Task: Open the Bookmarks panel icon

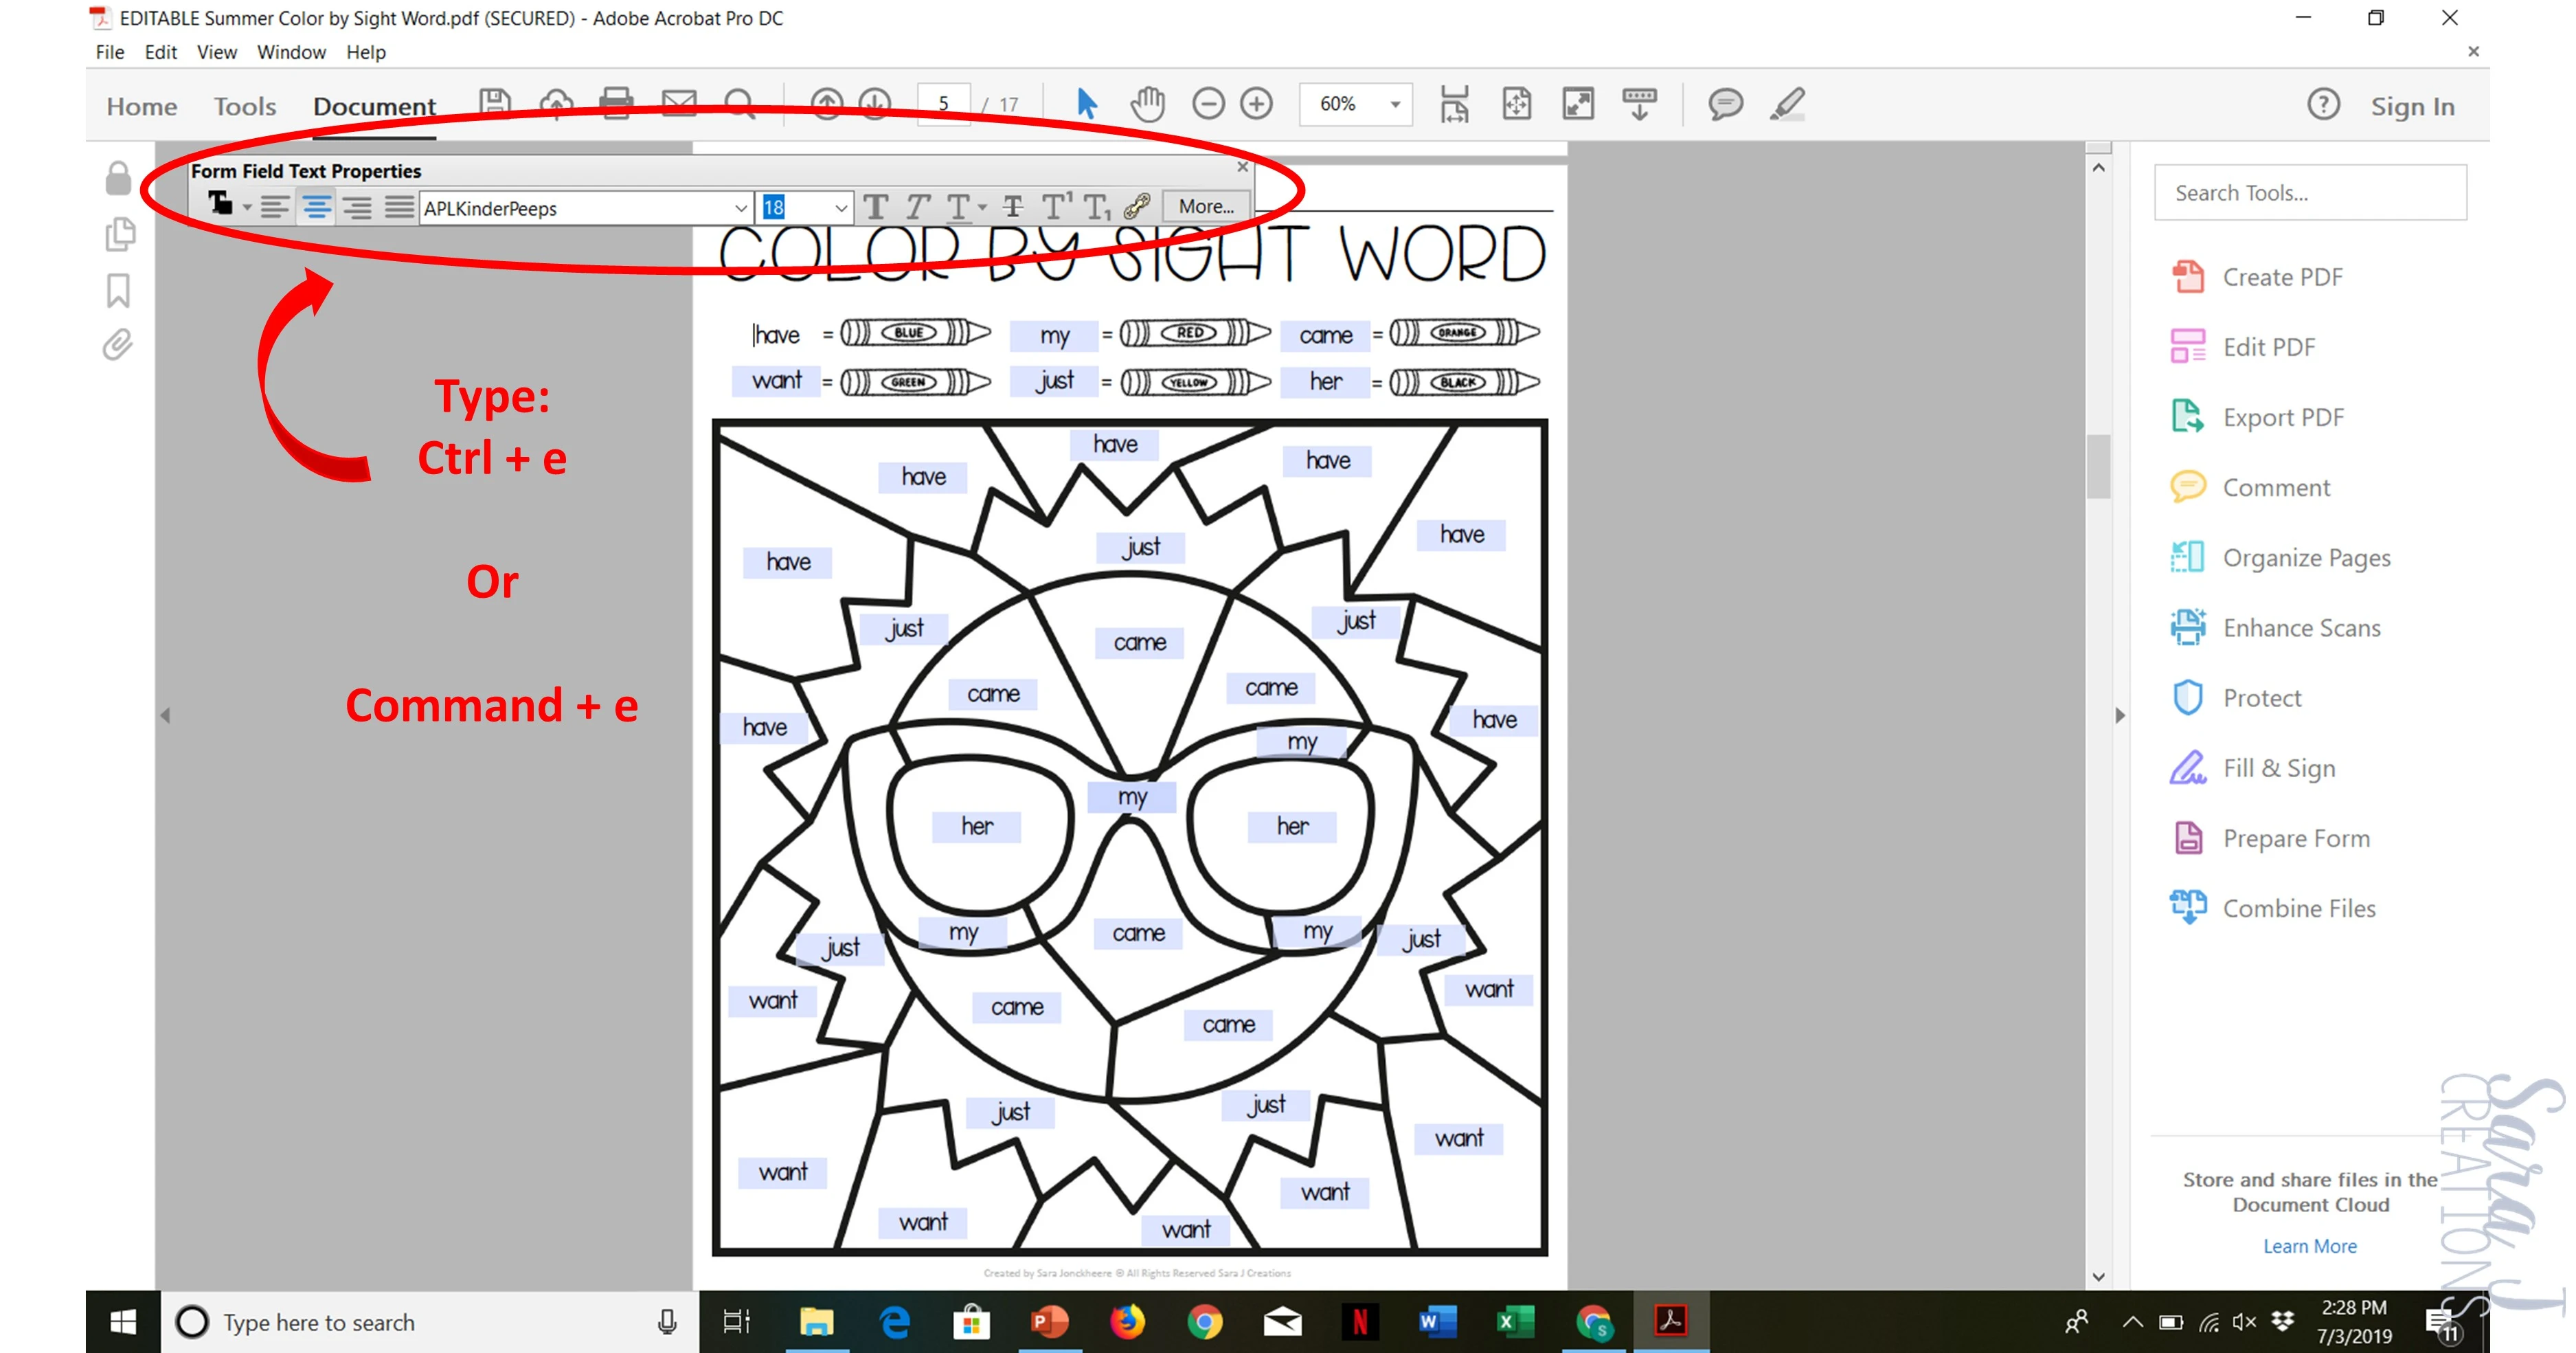Action: click(118, 290)
